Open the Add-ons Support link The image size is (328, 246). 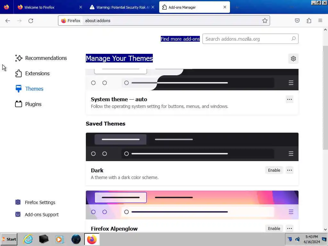(37, 214)
